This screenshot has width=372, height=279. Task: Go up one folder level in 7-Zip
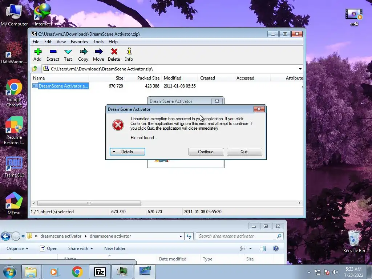[x=35, y=69]
